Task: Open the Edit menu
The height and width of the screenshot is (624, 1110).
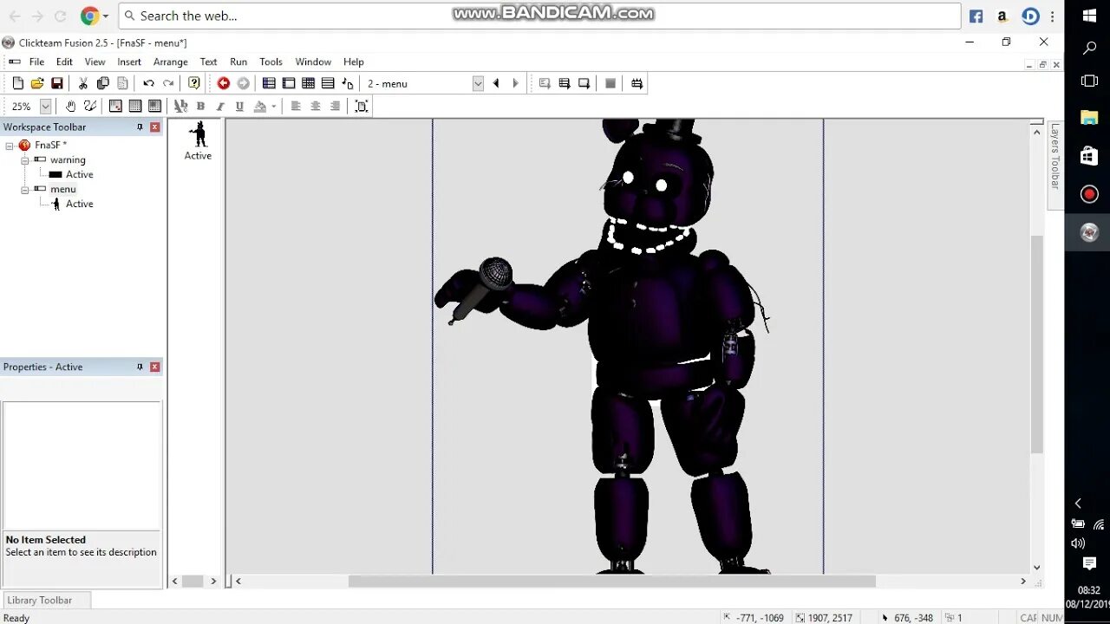Action: coord(64,62)
